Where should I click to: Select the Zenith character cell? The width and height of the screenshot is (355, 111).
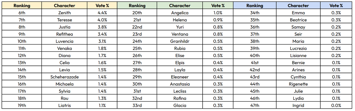[64, 13]
